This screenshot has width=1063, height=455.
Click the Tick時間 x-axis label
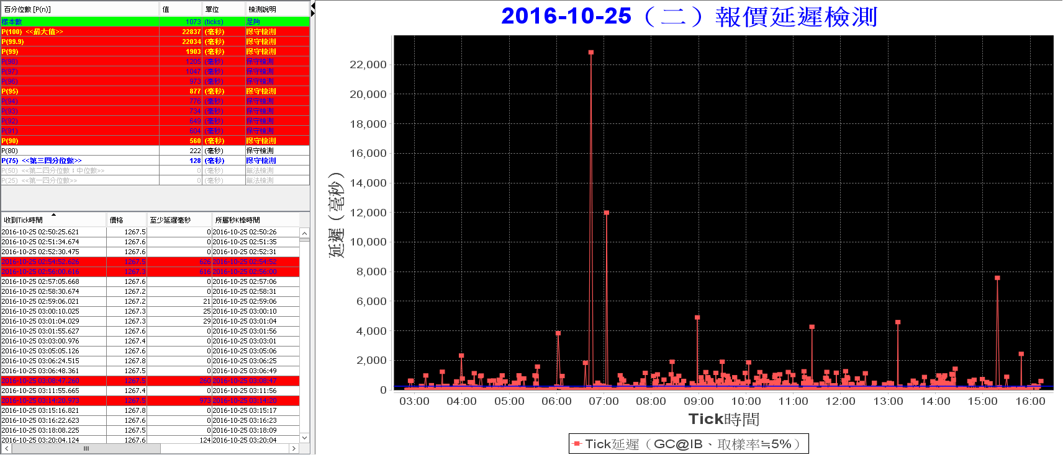(724, 419)
